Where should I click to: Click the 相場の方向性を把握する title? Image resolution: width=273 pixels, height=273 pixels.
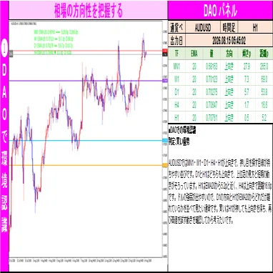(x=89, y=10)
